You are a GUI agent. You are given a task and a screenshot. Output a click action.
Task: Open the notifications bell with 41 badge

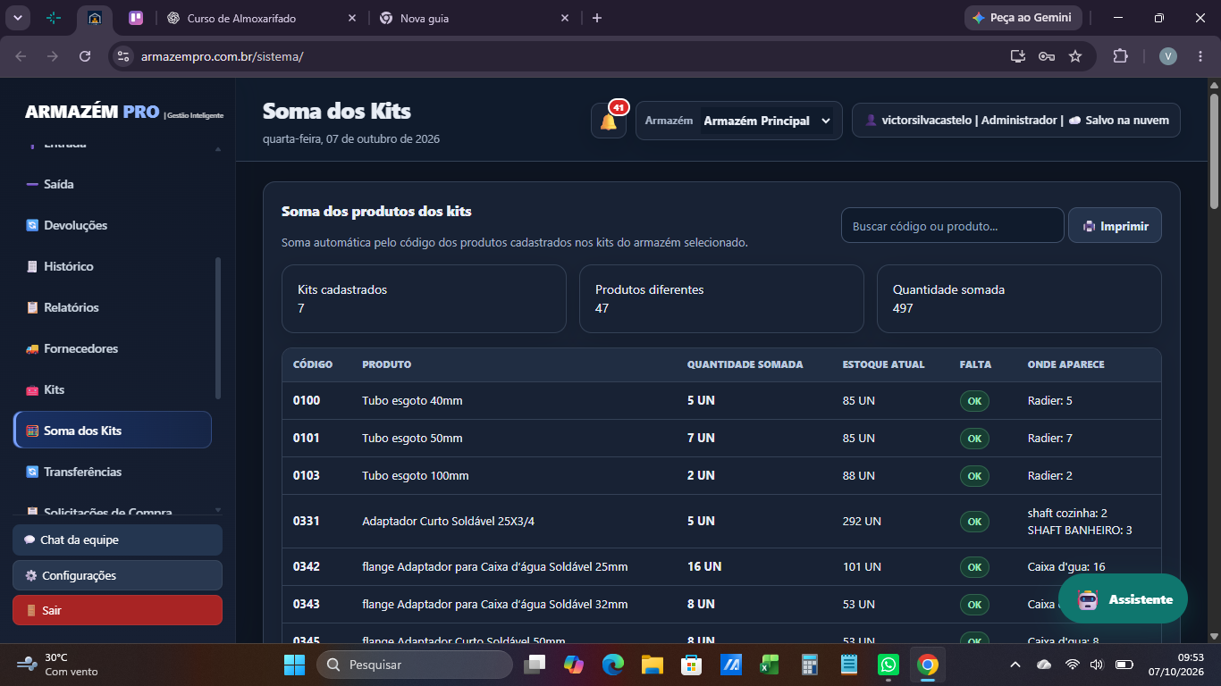pyautogui.click(x=609, y=121)
